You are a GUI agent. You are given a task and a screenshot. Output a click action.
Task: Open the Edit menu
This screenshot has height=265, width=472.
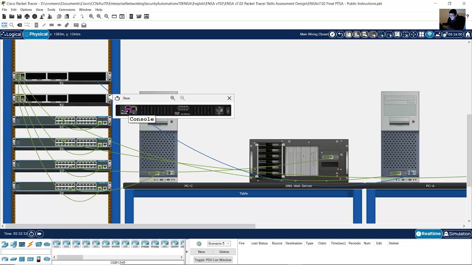pos(14,10)
